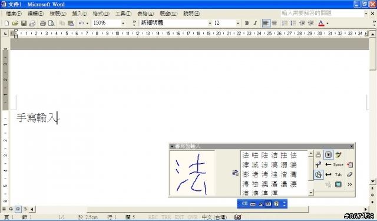Open handwriting panel title dropdown arrow
The height and width of the screenshot is (221, 377).
tap(172, 146)
